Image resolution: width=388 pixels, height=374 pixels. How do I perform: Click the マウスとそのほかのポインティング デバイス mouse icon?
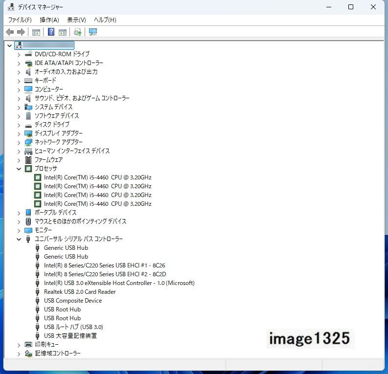point(28,221)
